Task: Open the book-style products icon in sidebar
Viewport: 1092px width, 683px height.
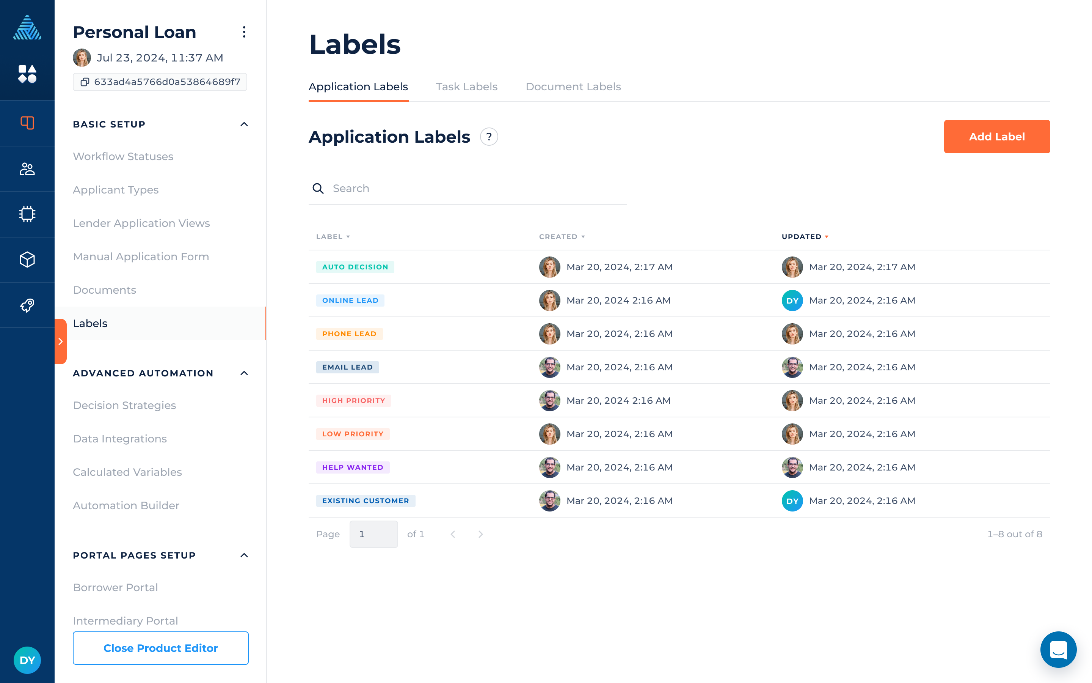Action: (x=27, y=123)
